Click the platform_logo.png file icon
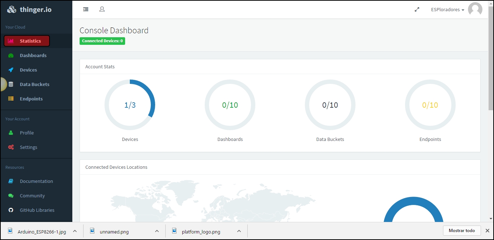This screenshot has height=240, width=494. pyautogui.click(x=175, y=231)
